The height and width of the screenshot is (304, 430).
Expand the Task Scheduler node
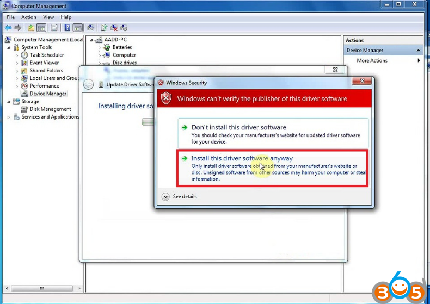17,55
